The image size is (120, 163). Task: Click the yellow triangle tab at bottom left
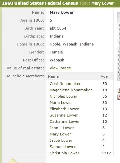pyautogui.click(x=12, y=161)
